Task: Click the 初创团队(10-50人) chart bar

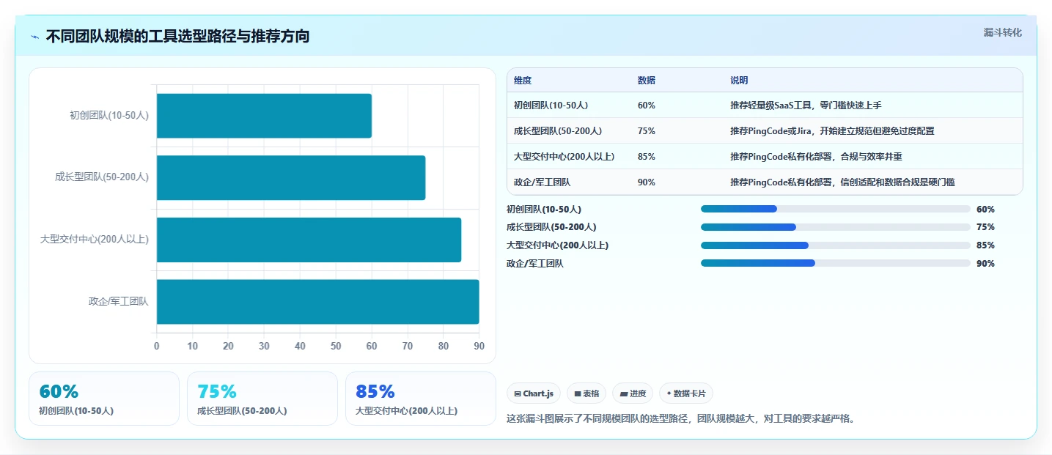Action: (264, 116)
